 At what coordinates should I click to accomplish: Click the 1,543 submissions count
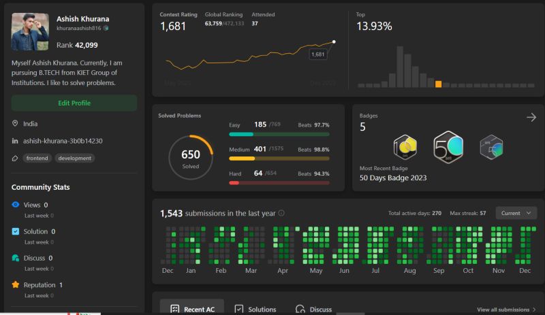[x=171, y=213]
